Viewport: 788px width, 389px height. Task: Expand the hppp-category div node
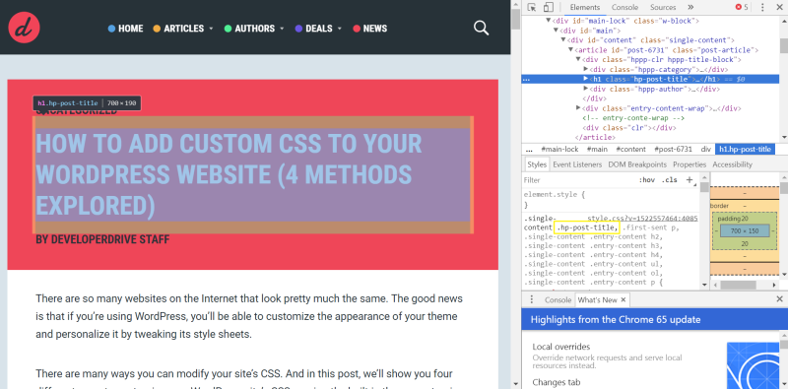586,69
